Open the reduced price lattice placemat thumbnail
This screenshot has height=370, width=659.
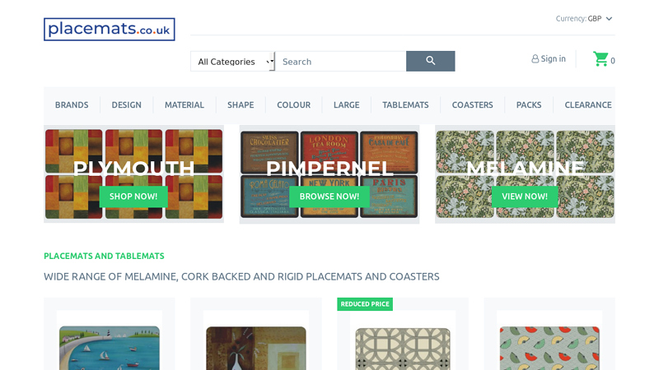403,349
